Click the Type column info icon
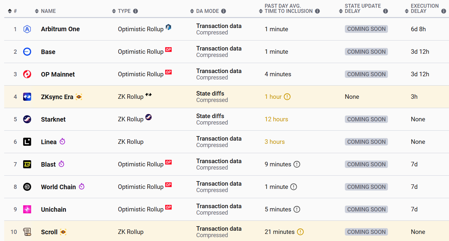 tap(135, 11)
